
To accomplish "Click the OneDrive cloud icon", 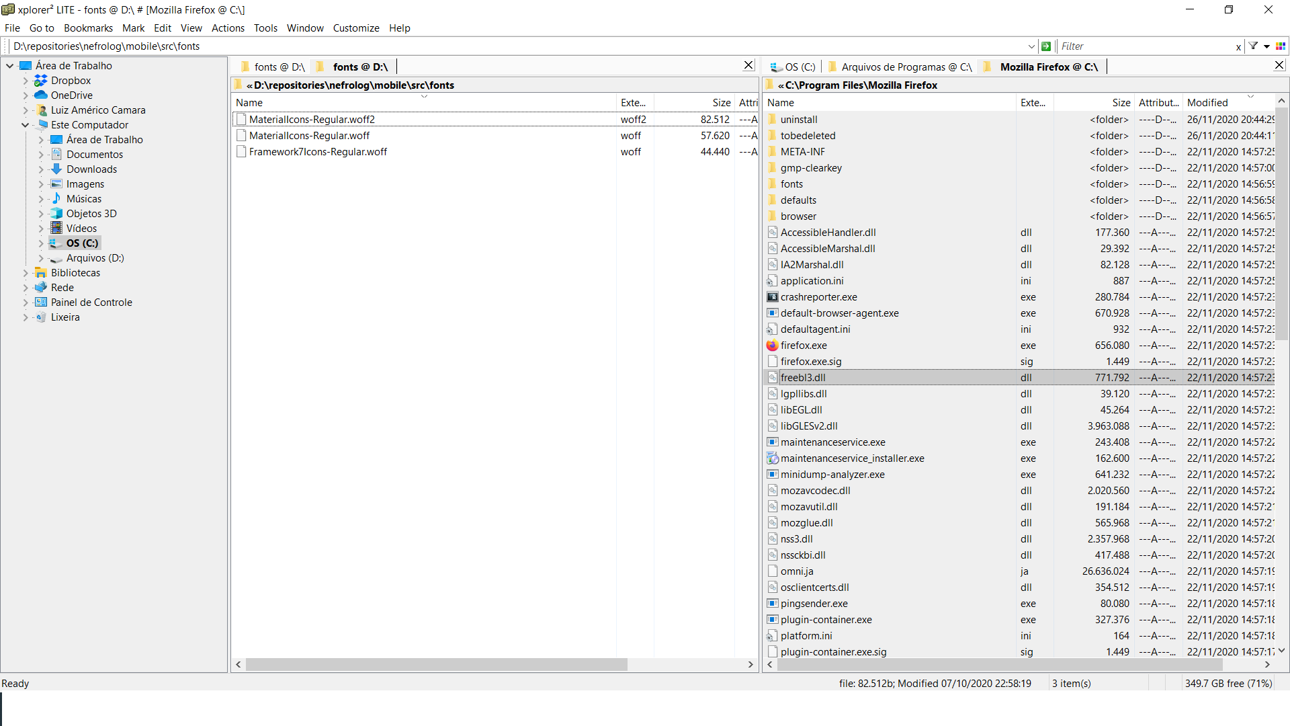I will (x=41, y=95).
